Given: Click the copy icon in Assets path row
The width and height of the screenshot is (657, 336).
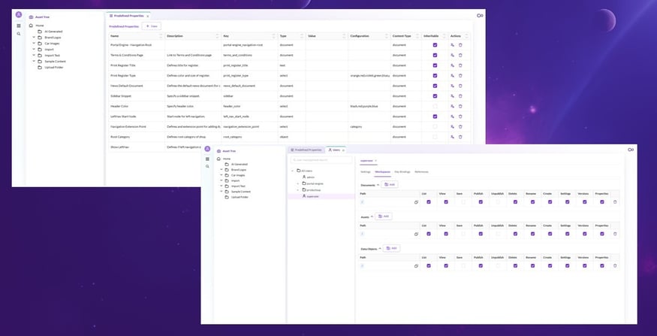Looking at the screenshot, I should point(416,234).
